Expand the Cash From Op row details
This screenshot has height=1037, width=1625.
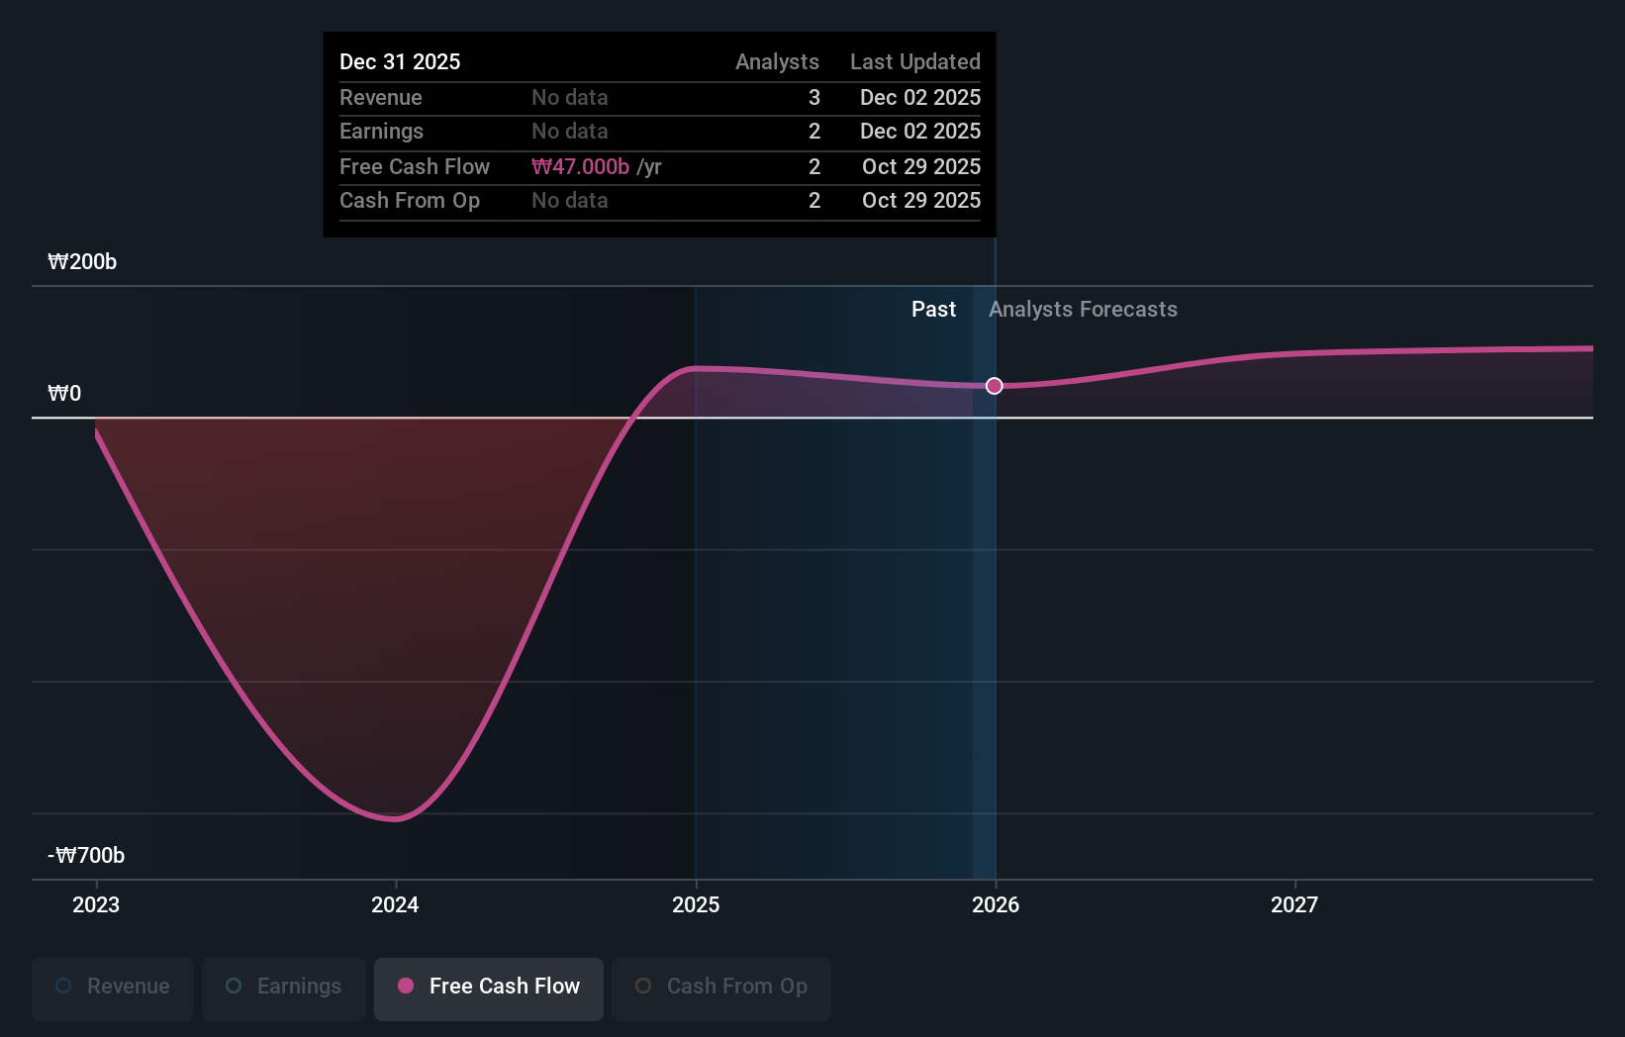click(x=410, y=201)
